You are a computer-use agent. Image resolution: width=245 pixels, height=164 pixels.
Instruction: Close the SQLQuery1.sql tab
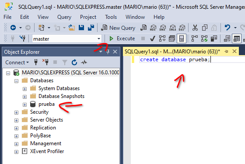pyautogui.click(x=234, y=51)
